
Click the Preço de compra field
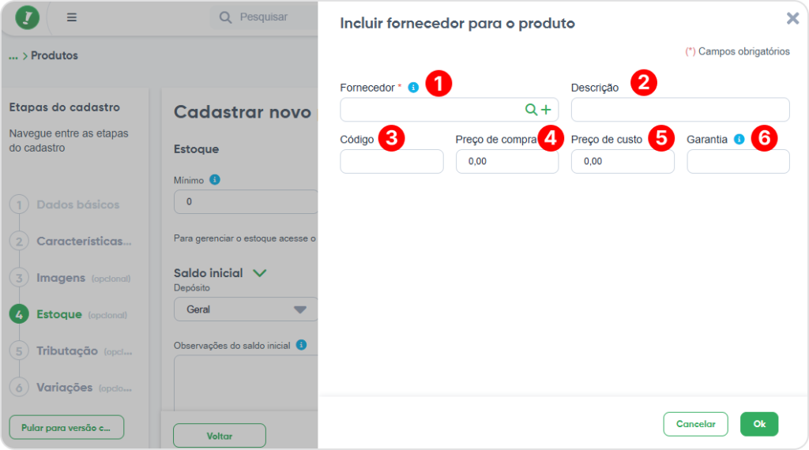click(506, 162)
